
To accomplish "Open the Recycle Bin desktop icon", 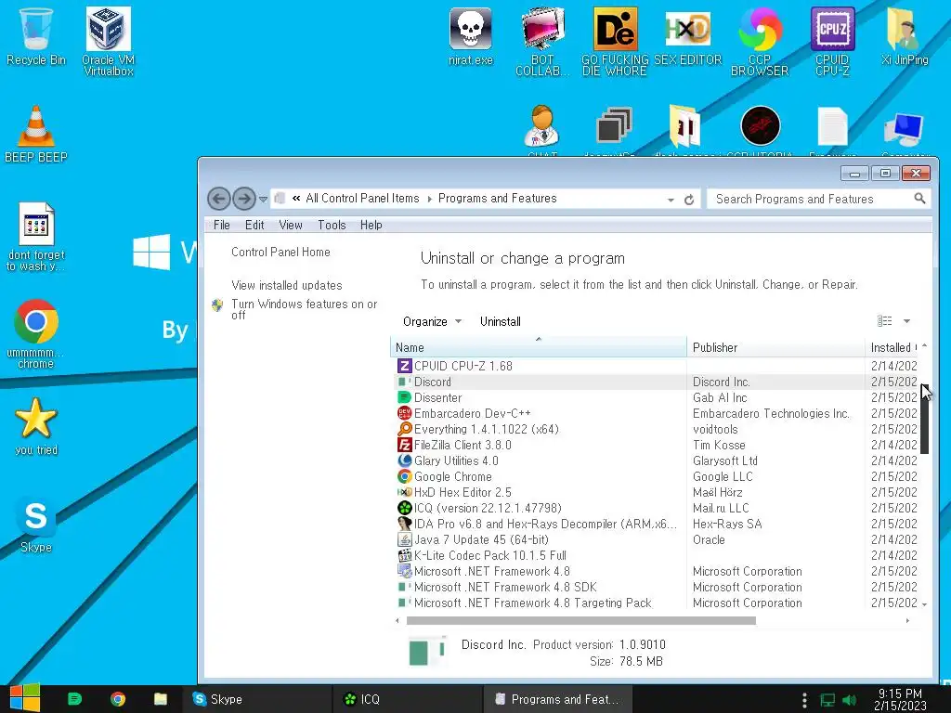I will [36, 36].
